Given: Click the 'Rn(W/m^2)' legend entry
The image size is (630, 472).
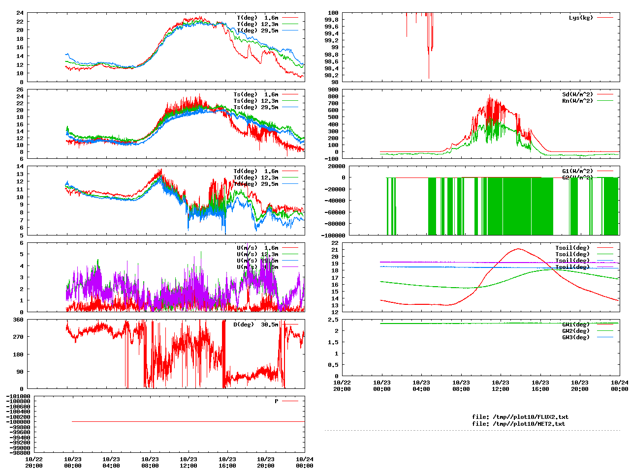Looking at the screenshot, I should coord(578,101).
